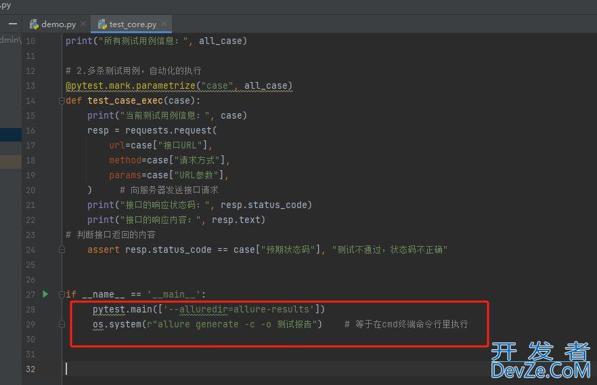Click the '--alluredir=allure-results' string
Screen dimensions: 597x385
point(239,309)
